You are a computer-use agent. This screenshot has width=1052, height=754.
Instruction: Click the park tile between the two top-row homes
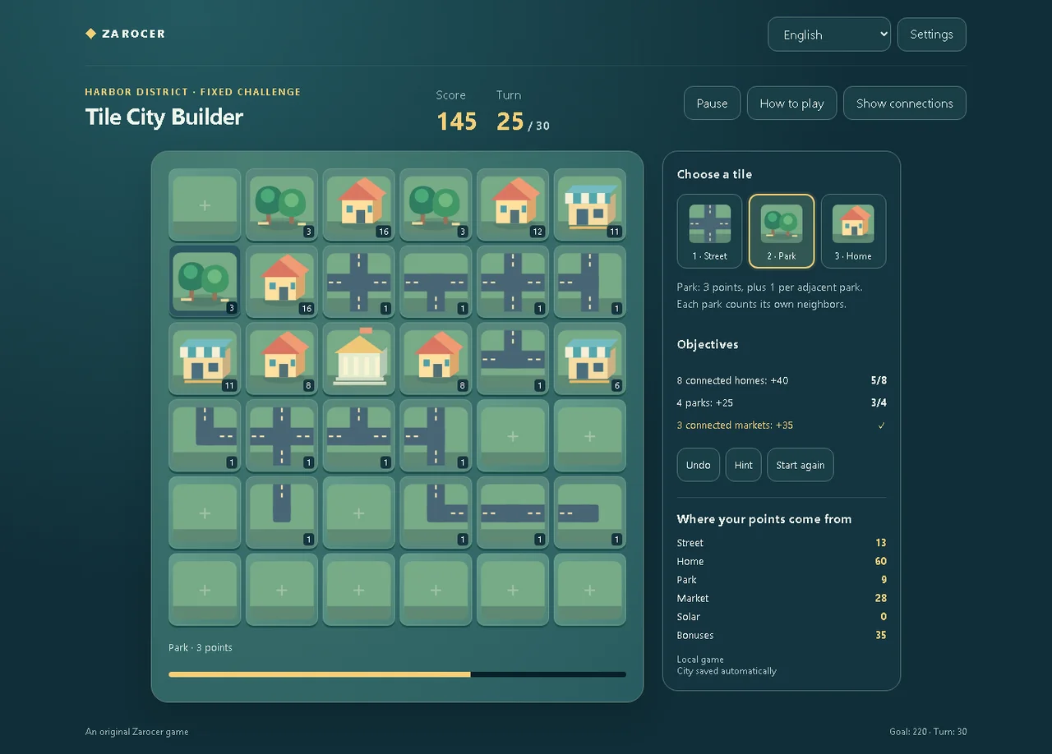[436, 205]
